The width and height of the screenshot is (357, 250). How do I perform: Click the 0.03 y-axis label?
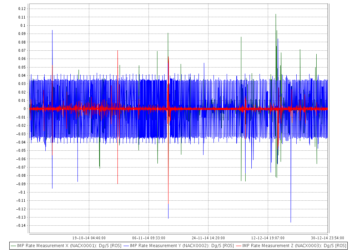(x=22, y=84)
